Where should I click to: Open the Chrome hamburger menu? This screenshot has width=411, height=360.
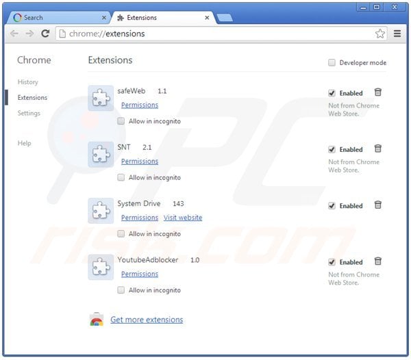click(x=397, y=34)
